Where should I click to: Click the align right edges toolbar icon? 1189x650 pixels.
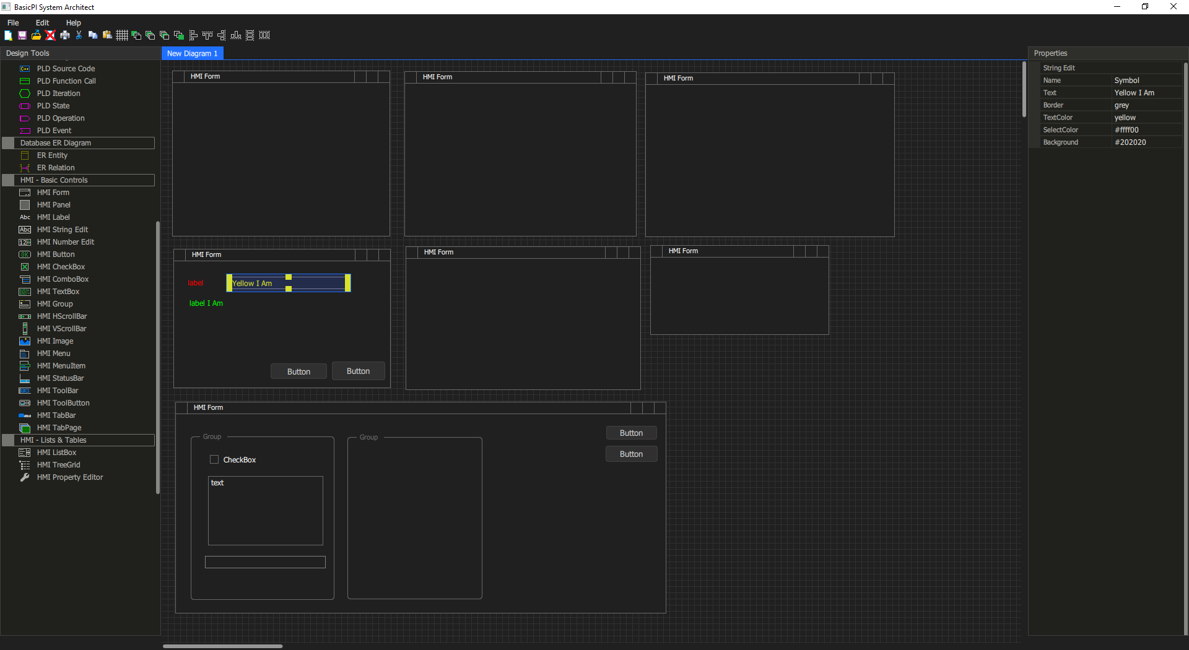[222, 35]
